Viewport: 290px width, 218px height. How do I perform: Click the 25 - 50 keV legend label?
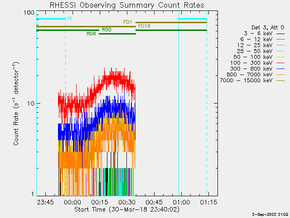(255, 51)
